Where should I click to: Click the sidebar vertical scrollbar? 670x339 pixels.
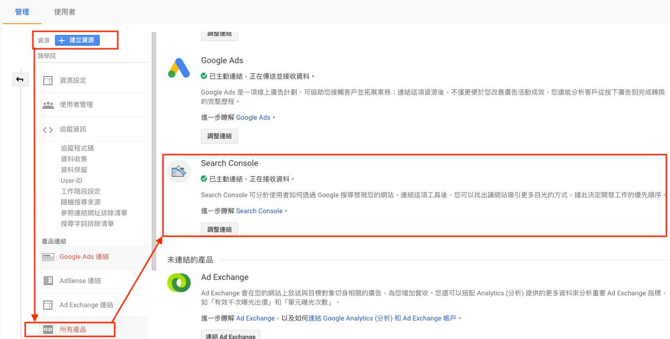click(x=154, y=152)
